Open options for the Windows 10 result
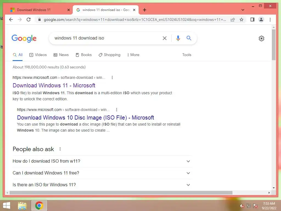281x211 pixels. [x=116, y=110]
